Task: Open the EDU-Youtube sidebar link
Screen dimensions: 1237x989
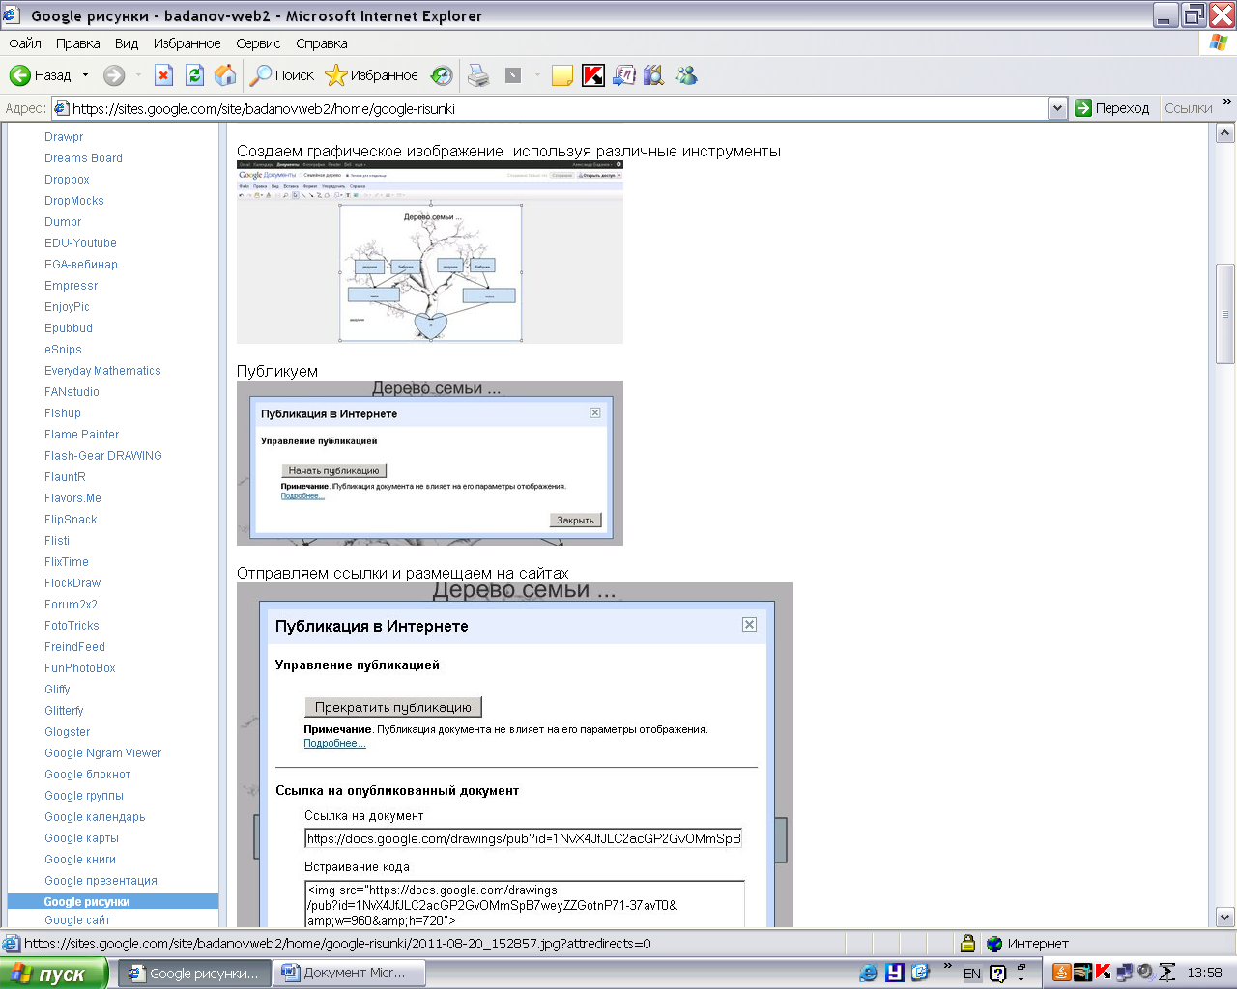Action: [80, 243]
